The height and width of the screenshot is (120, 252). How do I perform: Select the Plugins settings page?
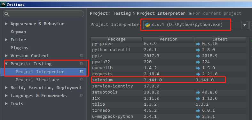(x=20, y=48)
